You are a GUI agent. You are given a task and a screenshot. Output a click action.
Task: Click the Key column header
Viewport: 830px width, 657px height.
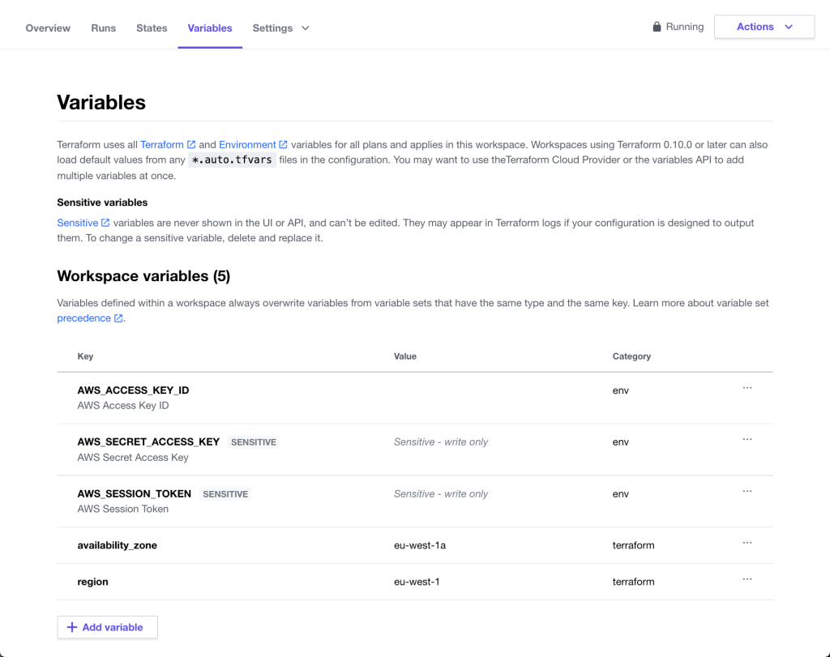(85, 356)
